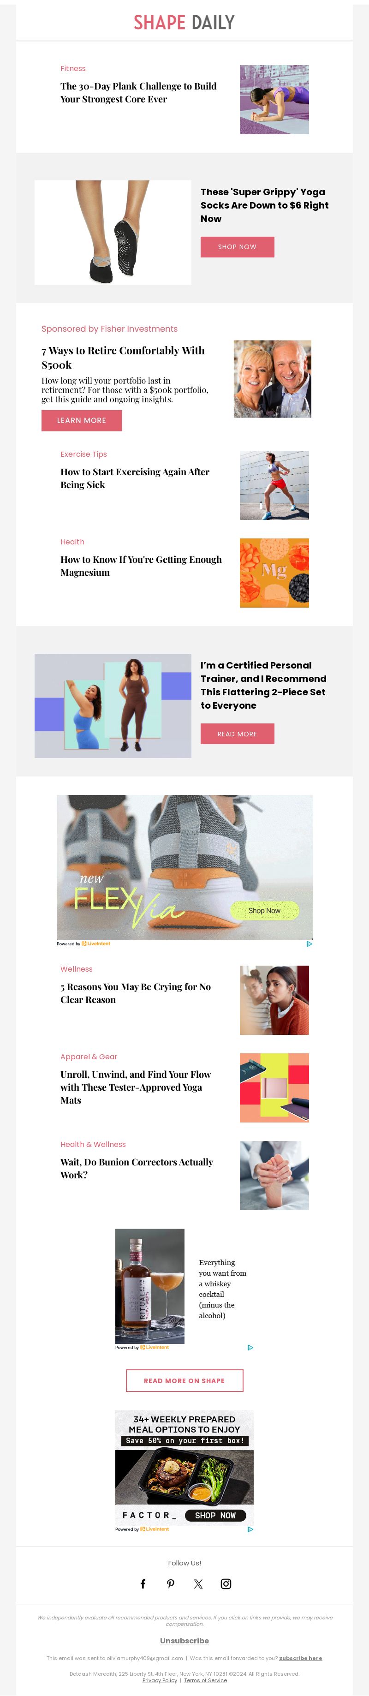Viewport: 369px width, 1696px height.
Task: Open the X (Twitter) social icon
Action: [198, 1584]
